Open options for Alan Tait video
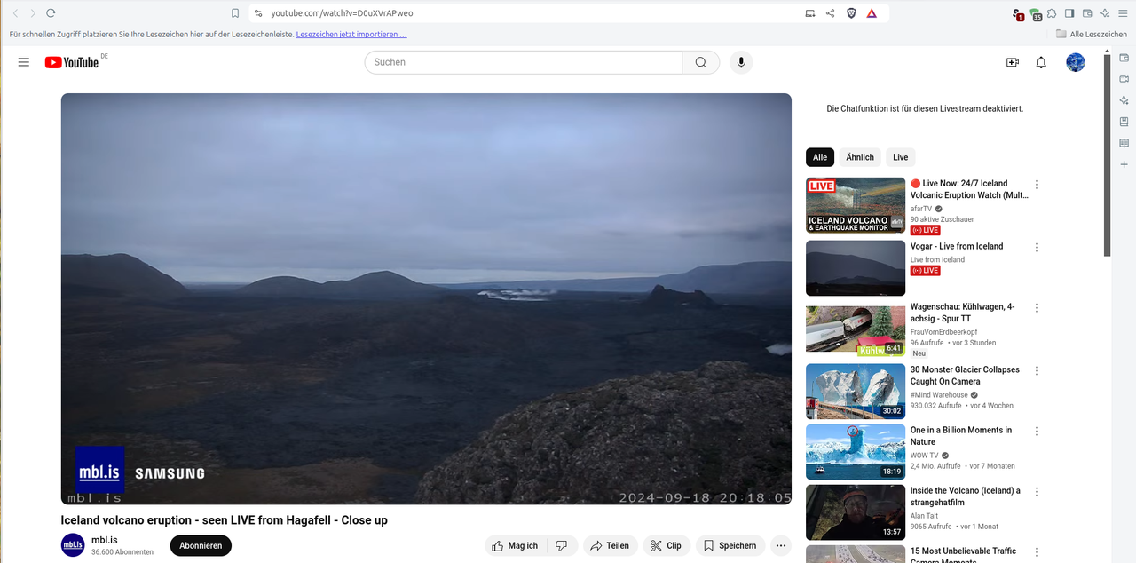This screenshot has width=1136, height=563. 1037,492
